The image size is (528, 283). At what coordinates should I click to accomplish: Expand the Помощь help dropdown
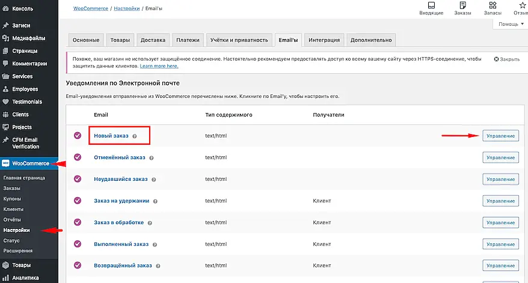[x=510, y=24]
